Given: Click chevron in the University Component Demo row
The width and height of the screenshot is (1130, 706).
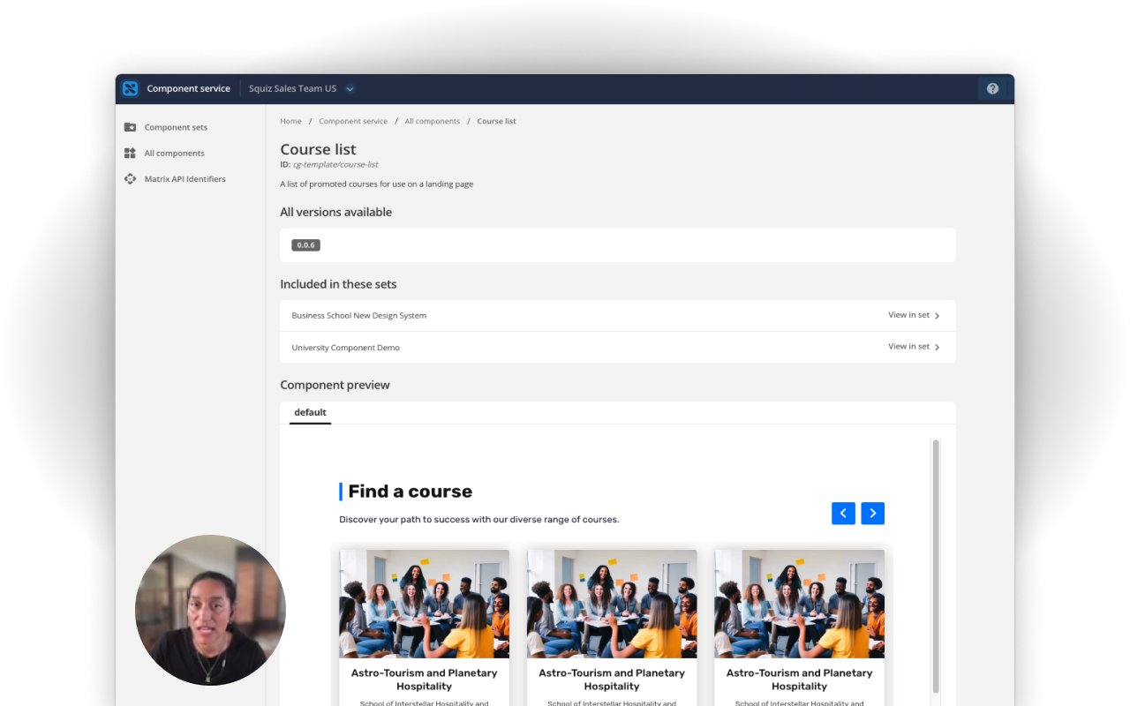Looking at the screenshot, I should pyautogui.click(x=937, y=348).
